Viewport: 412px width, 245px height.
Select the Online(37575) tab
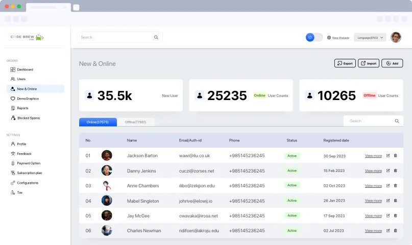(x=98, y=122)
